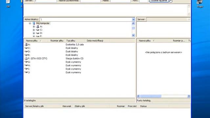The height and width of the screenshot is (118, 210).
Task: Select the D: label in the local tree
Action: [x=41, y=33]
